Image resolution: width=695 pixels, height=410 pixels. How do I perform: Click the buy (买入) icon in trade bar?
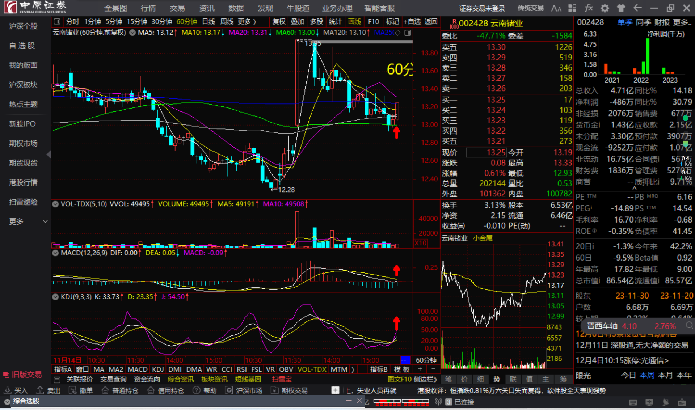point(8,390)
